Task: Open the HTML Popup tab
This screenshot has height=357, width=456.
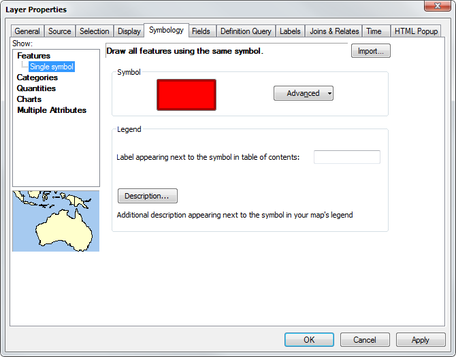Action: pos(417,31)
